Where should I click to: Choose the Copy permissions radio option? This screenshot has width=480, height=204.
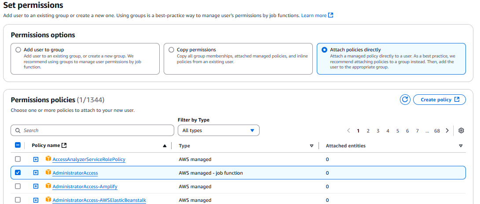[171, 50]
